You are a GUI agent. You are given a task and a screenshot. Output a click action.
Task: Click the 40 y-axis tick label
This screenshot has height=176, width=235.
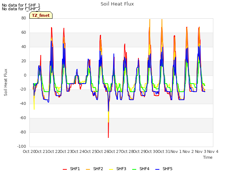(x=23, y=47)
